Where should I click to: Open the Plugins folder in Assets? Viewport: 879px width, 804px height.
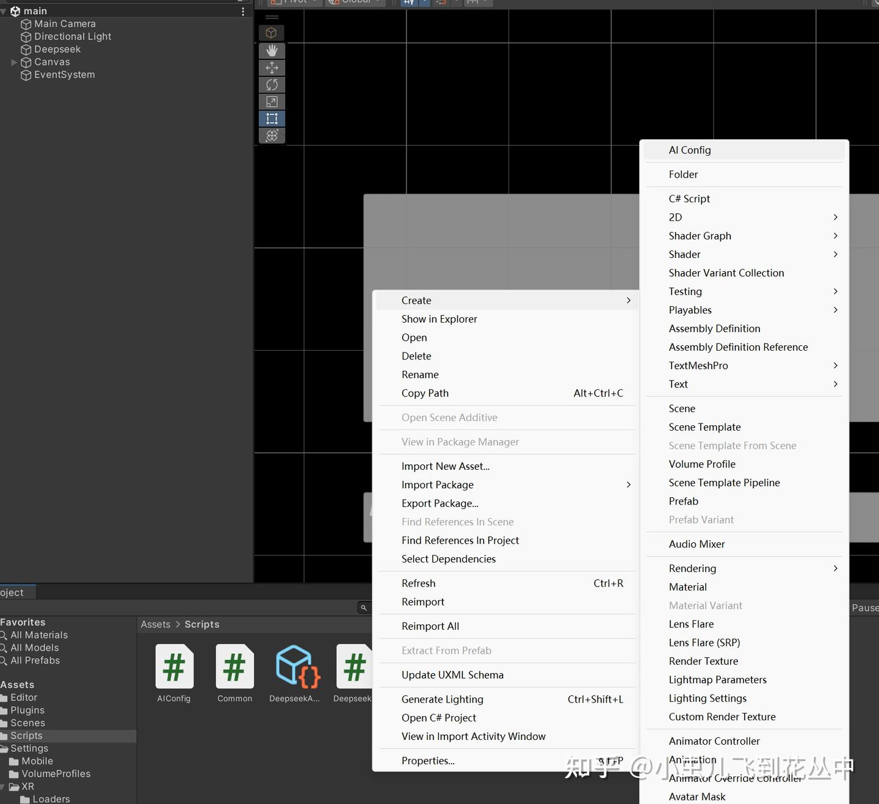point(27,711)
